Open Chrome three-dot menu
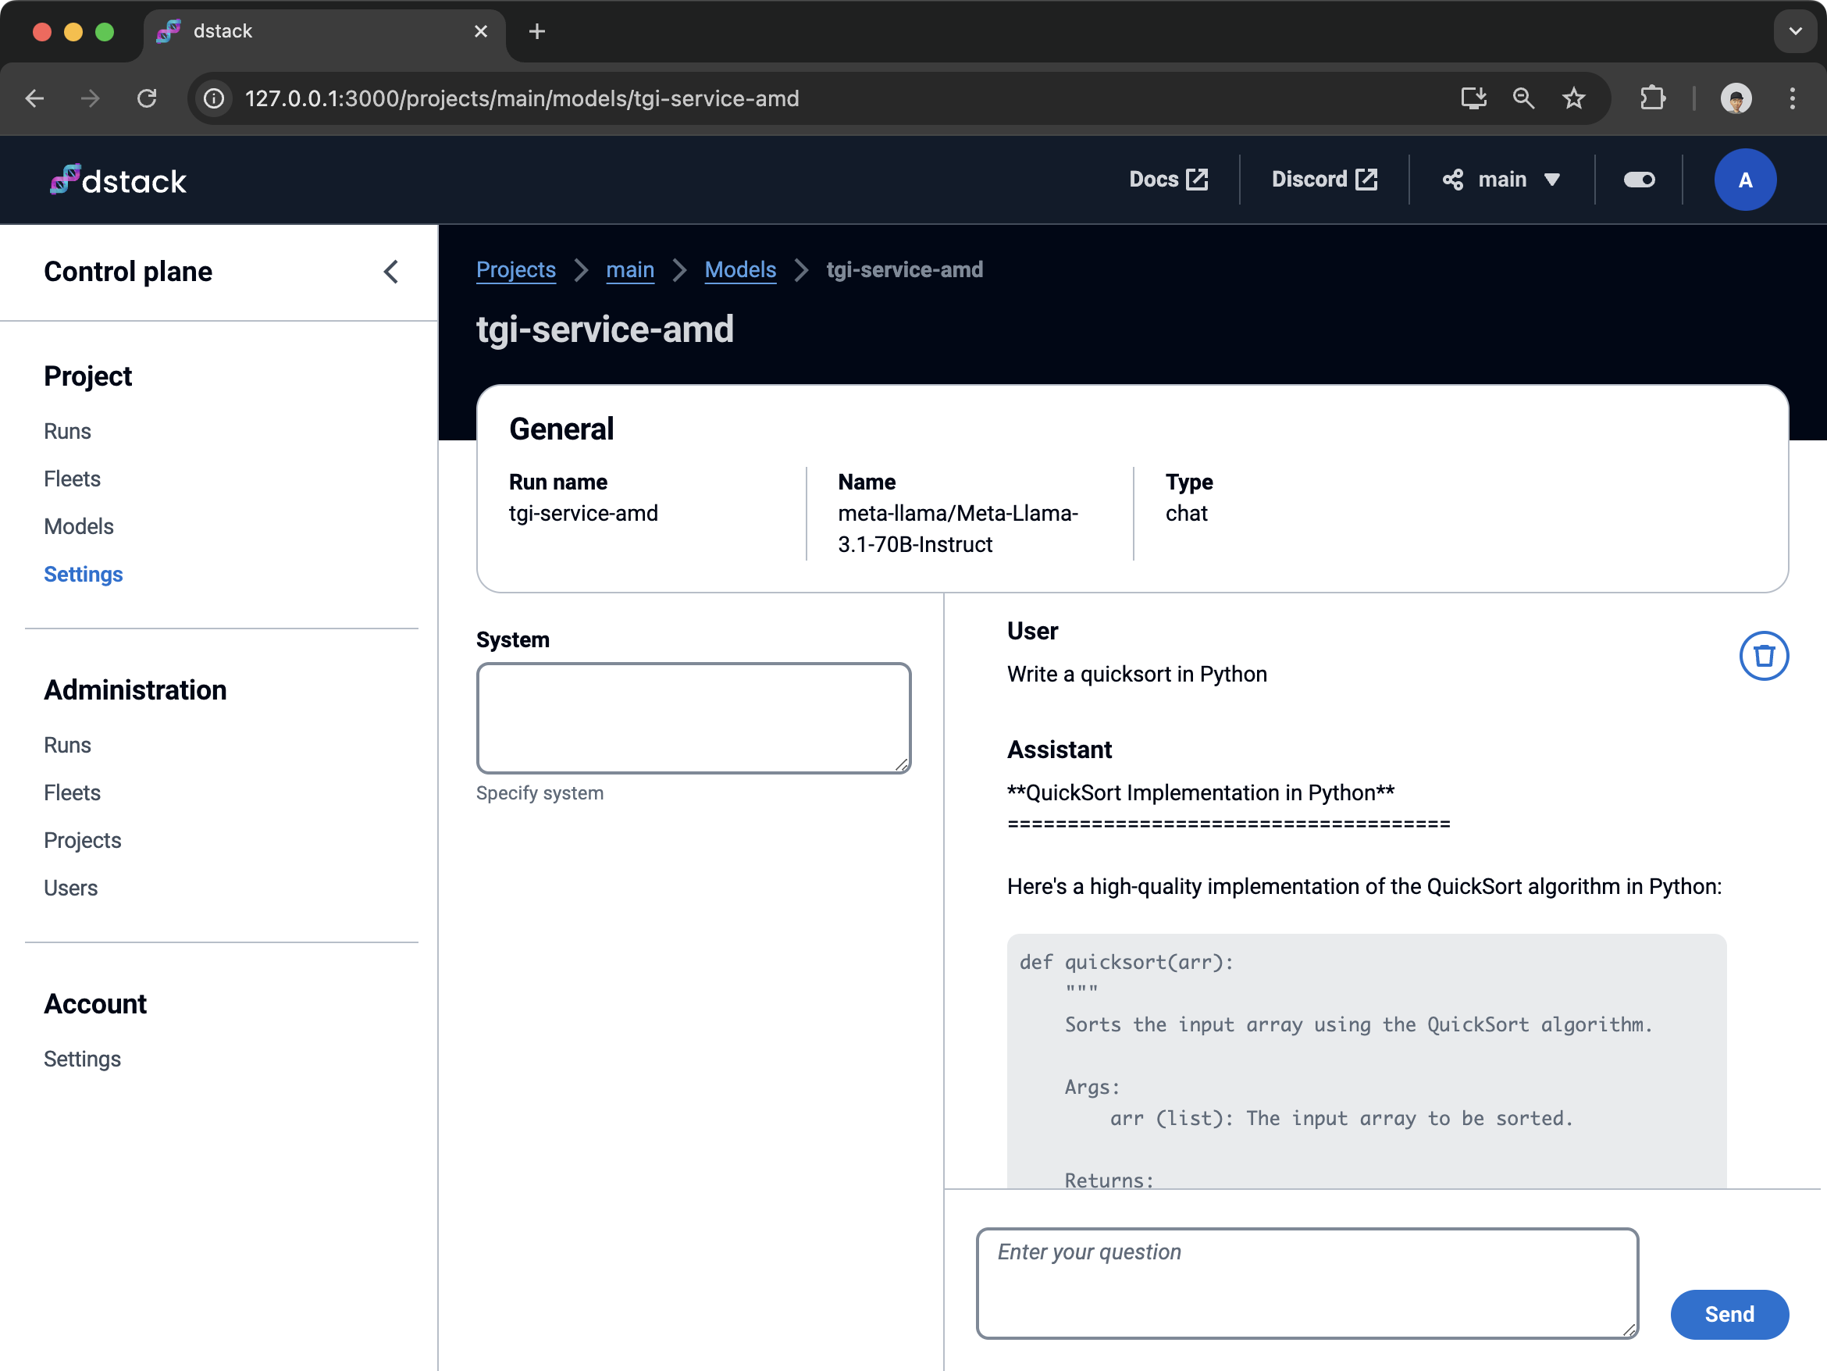Screen dimensions: 1827x1371 1792,99
